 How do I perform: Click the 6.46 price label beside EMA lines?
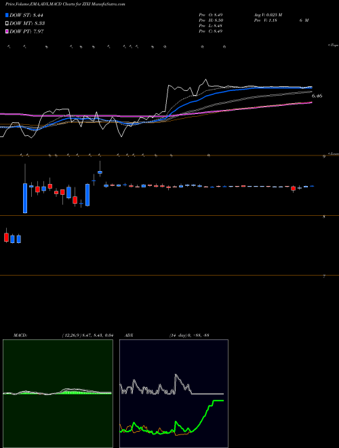317,96
